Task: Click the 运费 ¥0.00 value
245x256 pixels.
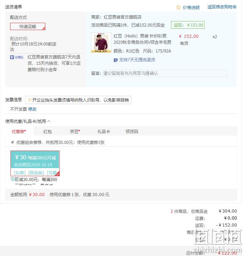Action: click(x=230, y=218)
